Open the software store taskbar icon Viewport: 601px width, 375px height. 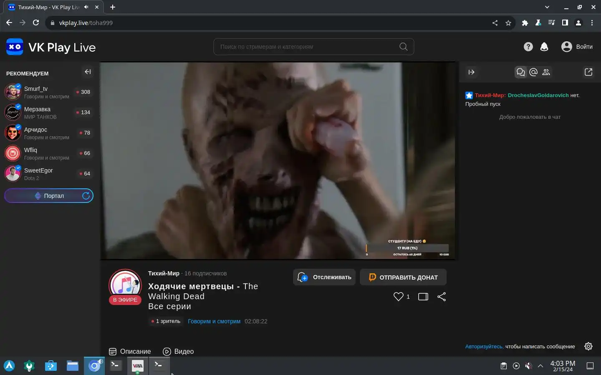click(x=51, y=366)
